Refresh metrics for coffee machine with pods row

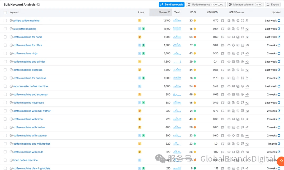(x=279, y=152)
